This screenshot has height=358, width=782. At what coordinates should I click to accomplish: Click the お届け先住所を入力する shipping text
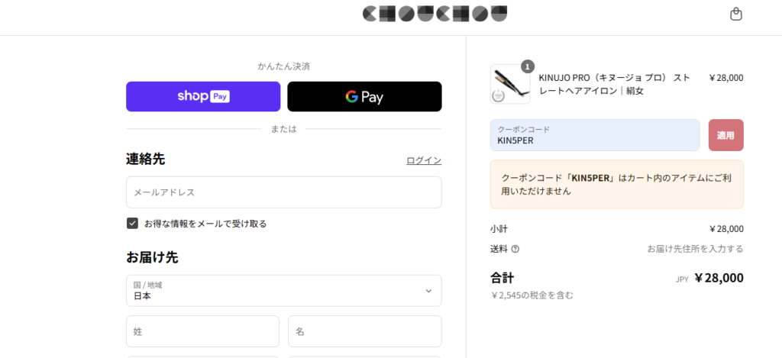tap(695, 249)
